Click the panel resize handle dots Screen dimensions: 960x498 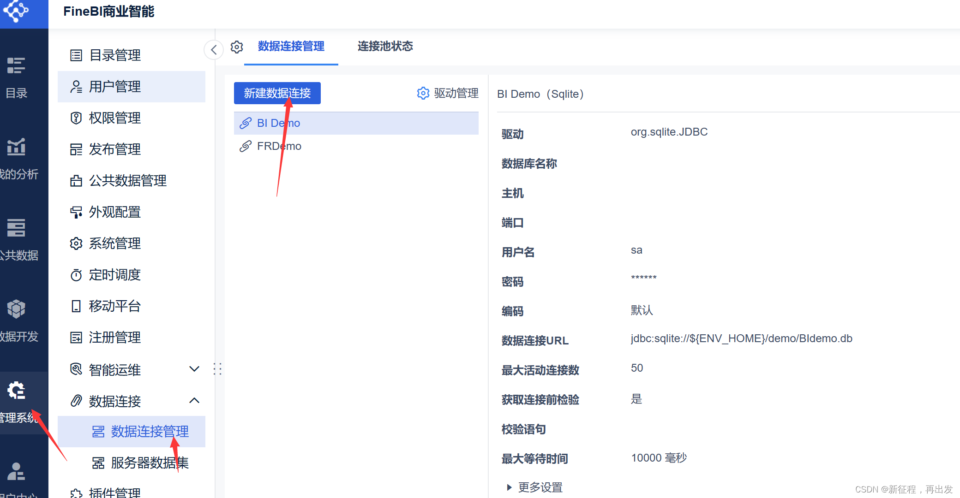(217, 369)
